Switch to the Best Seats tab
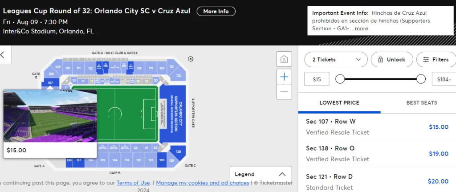The width and height of the screenshot is (456, 192). point(421,103)
